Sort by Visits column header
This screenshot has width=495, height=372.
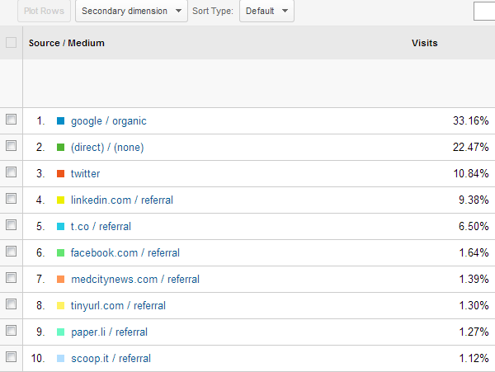click(425, 43)
